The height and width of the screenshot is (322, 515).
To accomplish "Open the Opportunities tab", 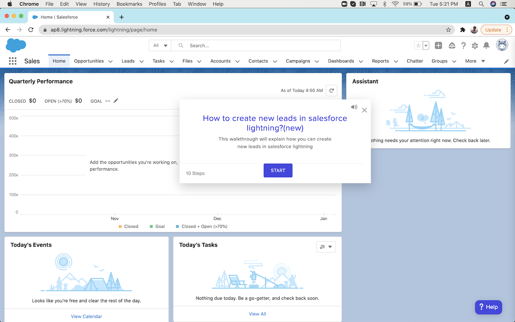I will [89, 61].
